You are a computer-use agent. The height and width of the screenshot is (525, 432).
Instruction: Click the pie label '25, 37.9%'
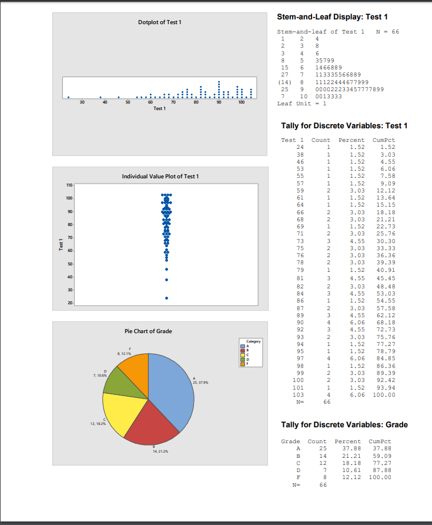[200, 383]
